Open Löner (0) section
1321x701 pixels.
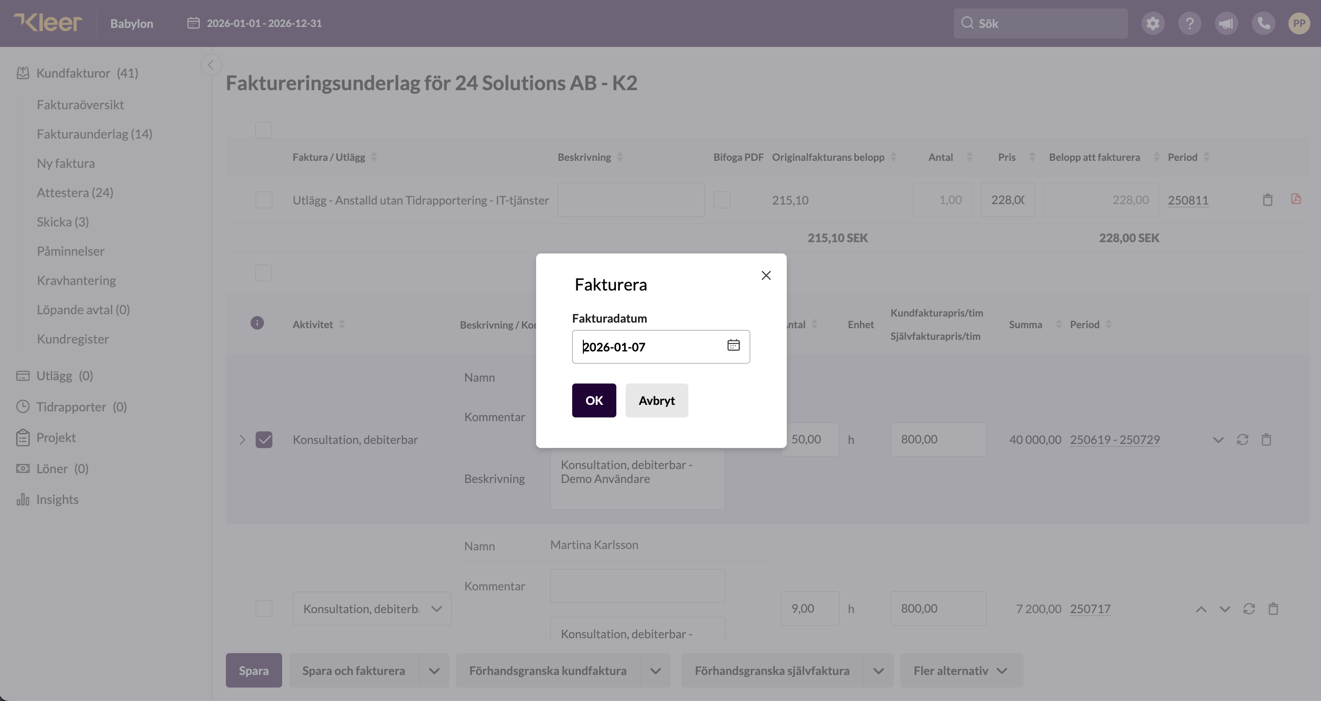pos(53,469)
